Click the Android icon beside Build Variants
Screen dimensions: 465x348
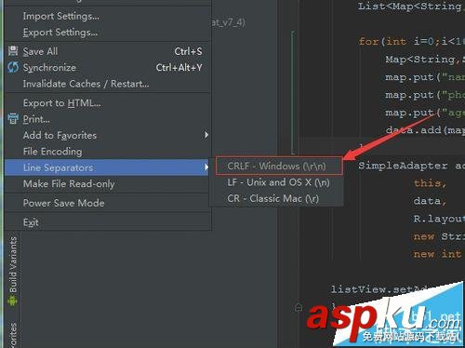[12, 301]
